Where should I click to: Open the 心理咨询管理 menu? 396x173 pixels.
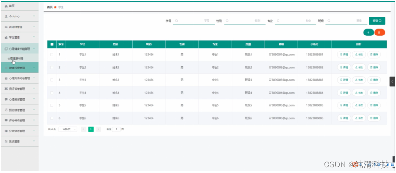20,99
